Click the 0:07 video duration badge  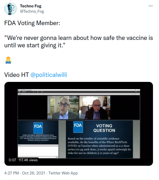pos(12,160)
